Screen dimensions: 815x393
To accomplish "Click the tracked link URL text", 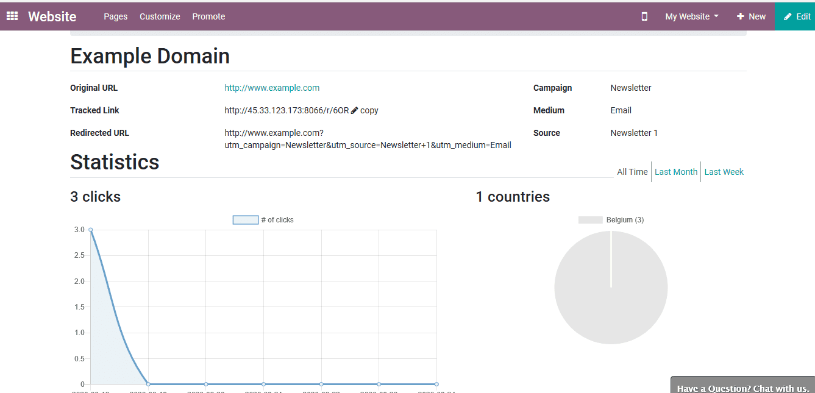I will [286, 110].
